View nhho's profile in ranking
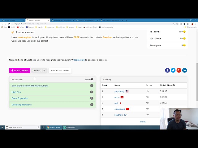 tap(117, 97)
